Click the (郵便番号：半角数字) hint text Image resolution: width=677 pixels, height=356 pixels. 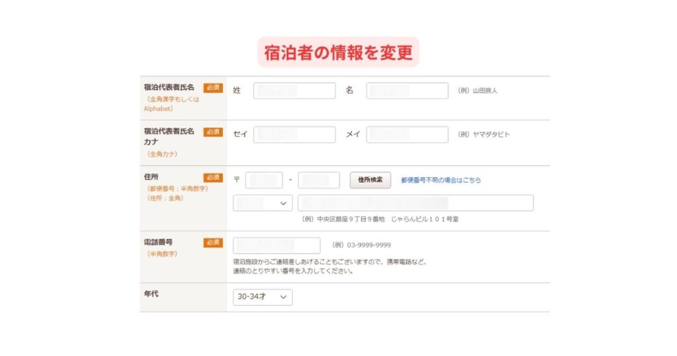coord(177,189)
